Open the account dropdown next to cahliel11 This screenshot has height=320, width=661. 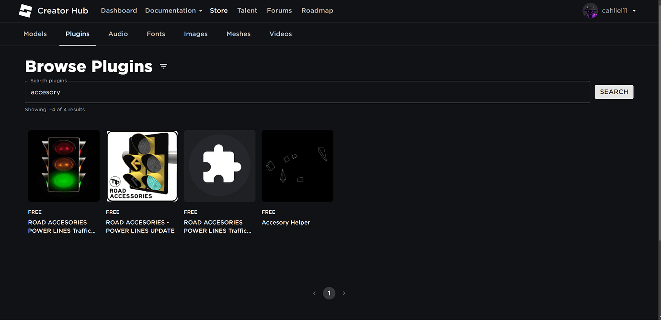click(x=634, y=11)
